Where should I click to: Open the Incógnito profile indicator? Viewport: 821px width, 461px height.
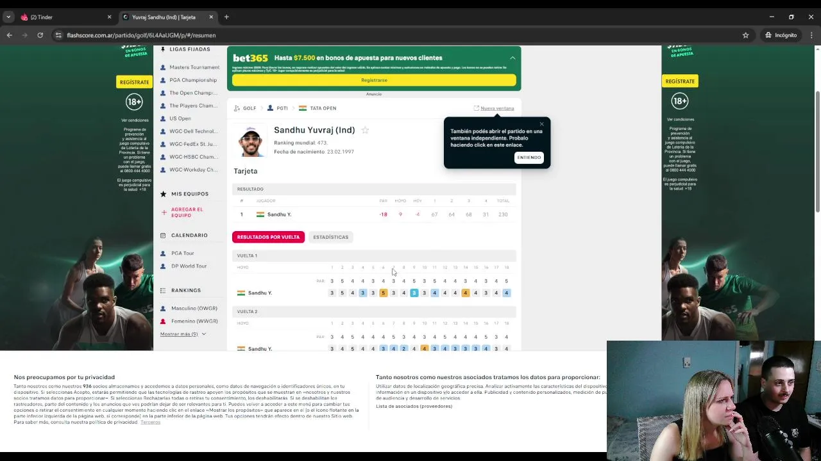781,35
